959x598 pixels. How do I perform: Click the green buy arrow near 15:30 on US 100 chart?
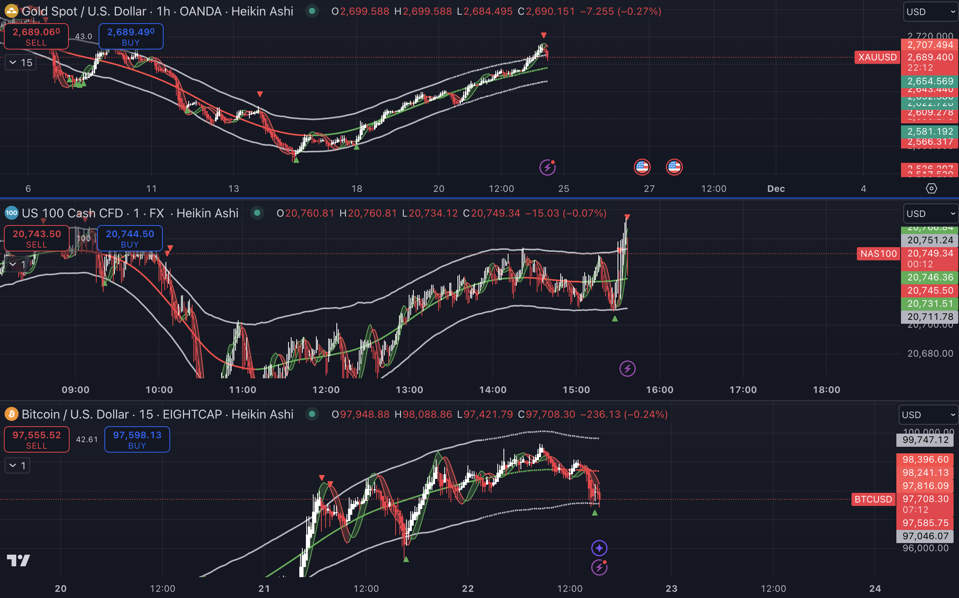point(615,318)
